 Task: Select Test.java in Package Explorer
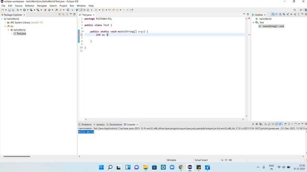[20, 34]
